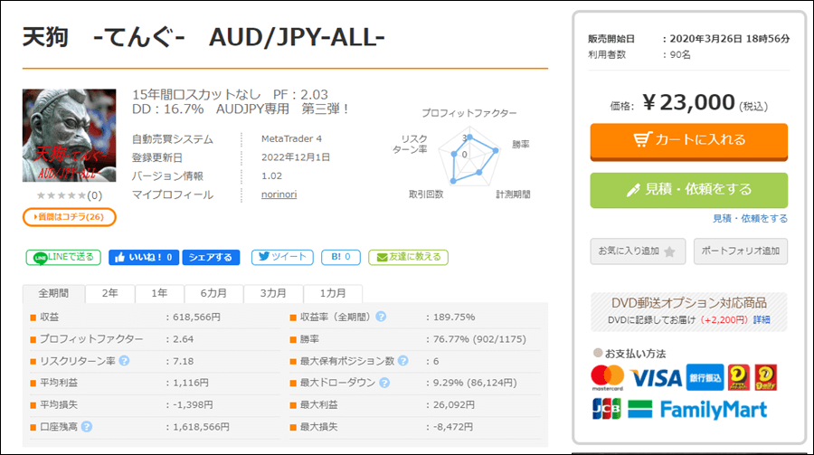
Task: Switch to the 1カ月 tab
Action: tap(333, 293)
